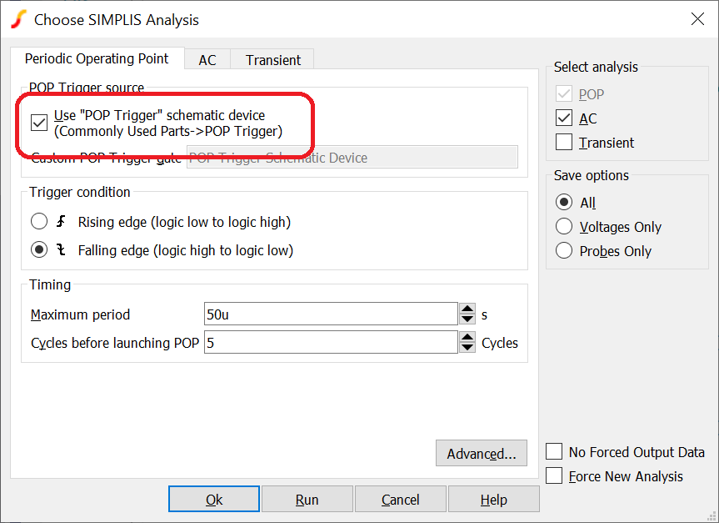The width and height of the screenshot is (719, 523).
Task: Click inside the Maximum period field
Action: [330, 314]
